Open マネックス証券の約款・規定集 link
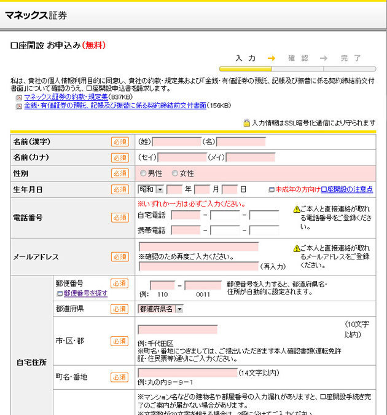The image size is (387, 415). click(66, 97)
